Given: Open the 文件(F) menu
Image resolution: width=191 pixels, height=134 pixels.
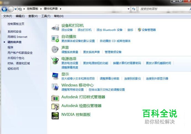Looking at the screenshot, I should [7, 16].
